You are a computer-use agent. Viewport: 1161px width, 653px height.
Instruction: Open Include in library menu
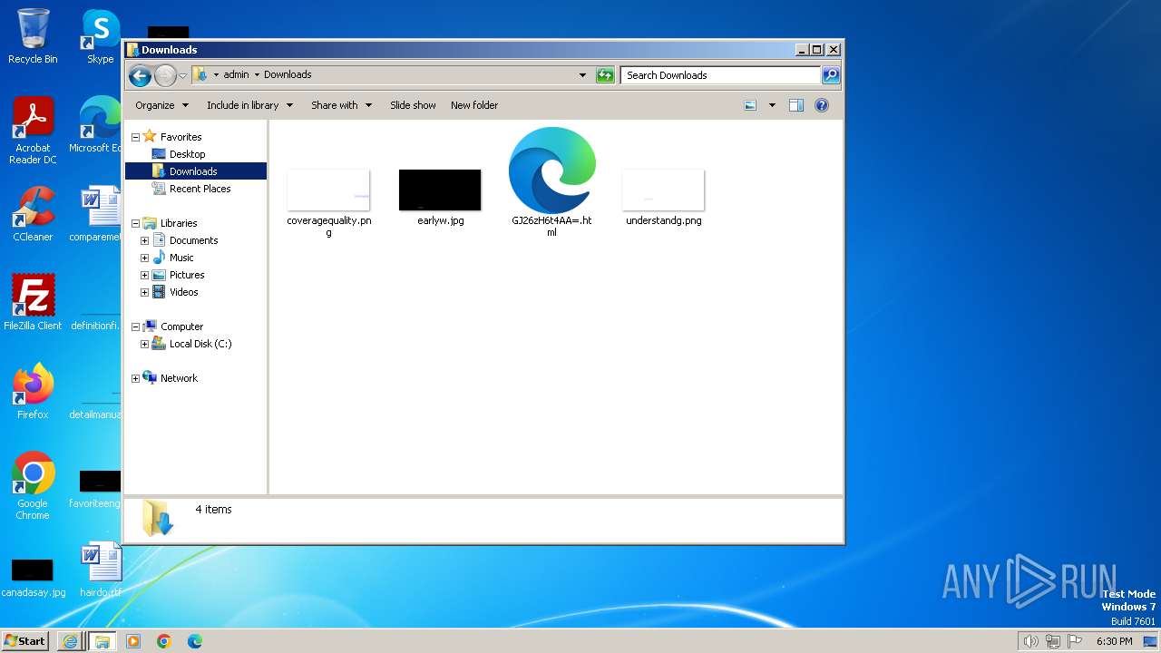point(249,105)
